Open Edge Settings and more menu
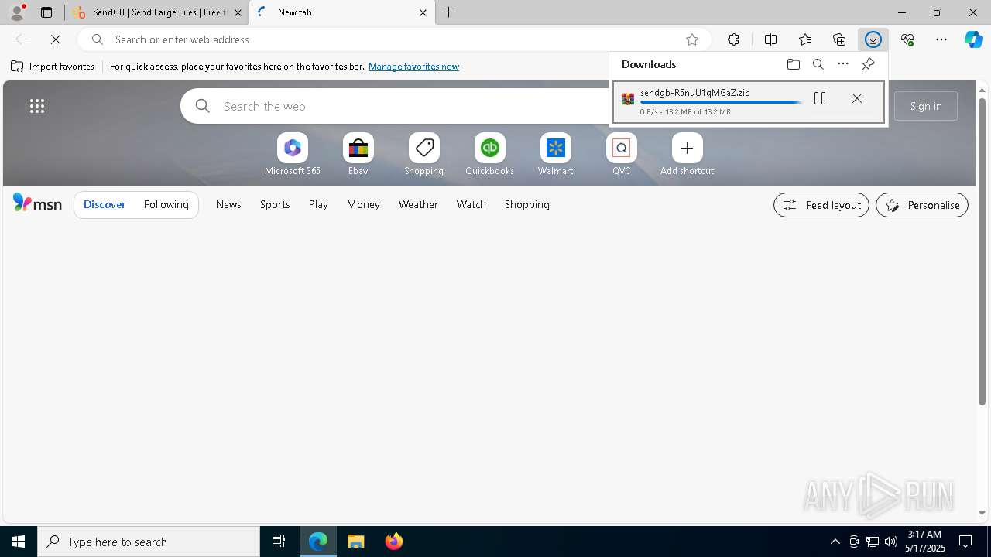 pyautogui.click(x=941, y=39)
